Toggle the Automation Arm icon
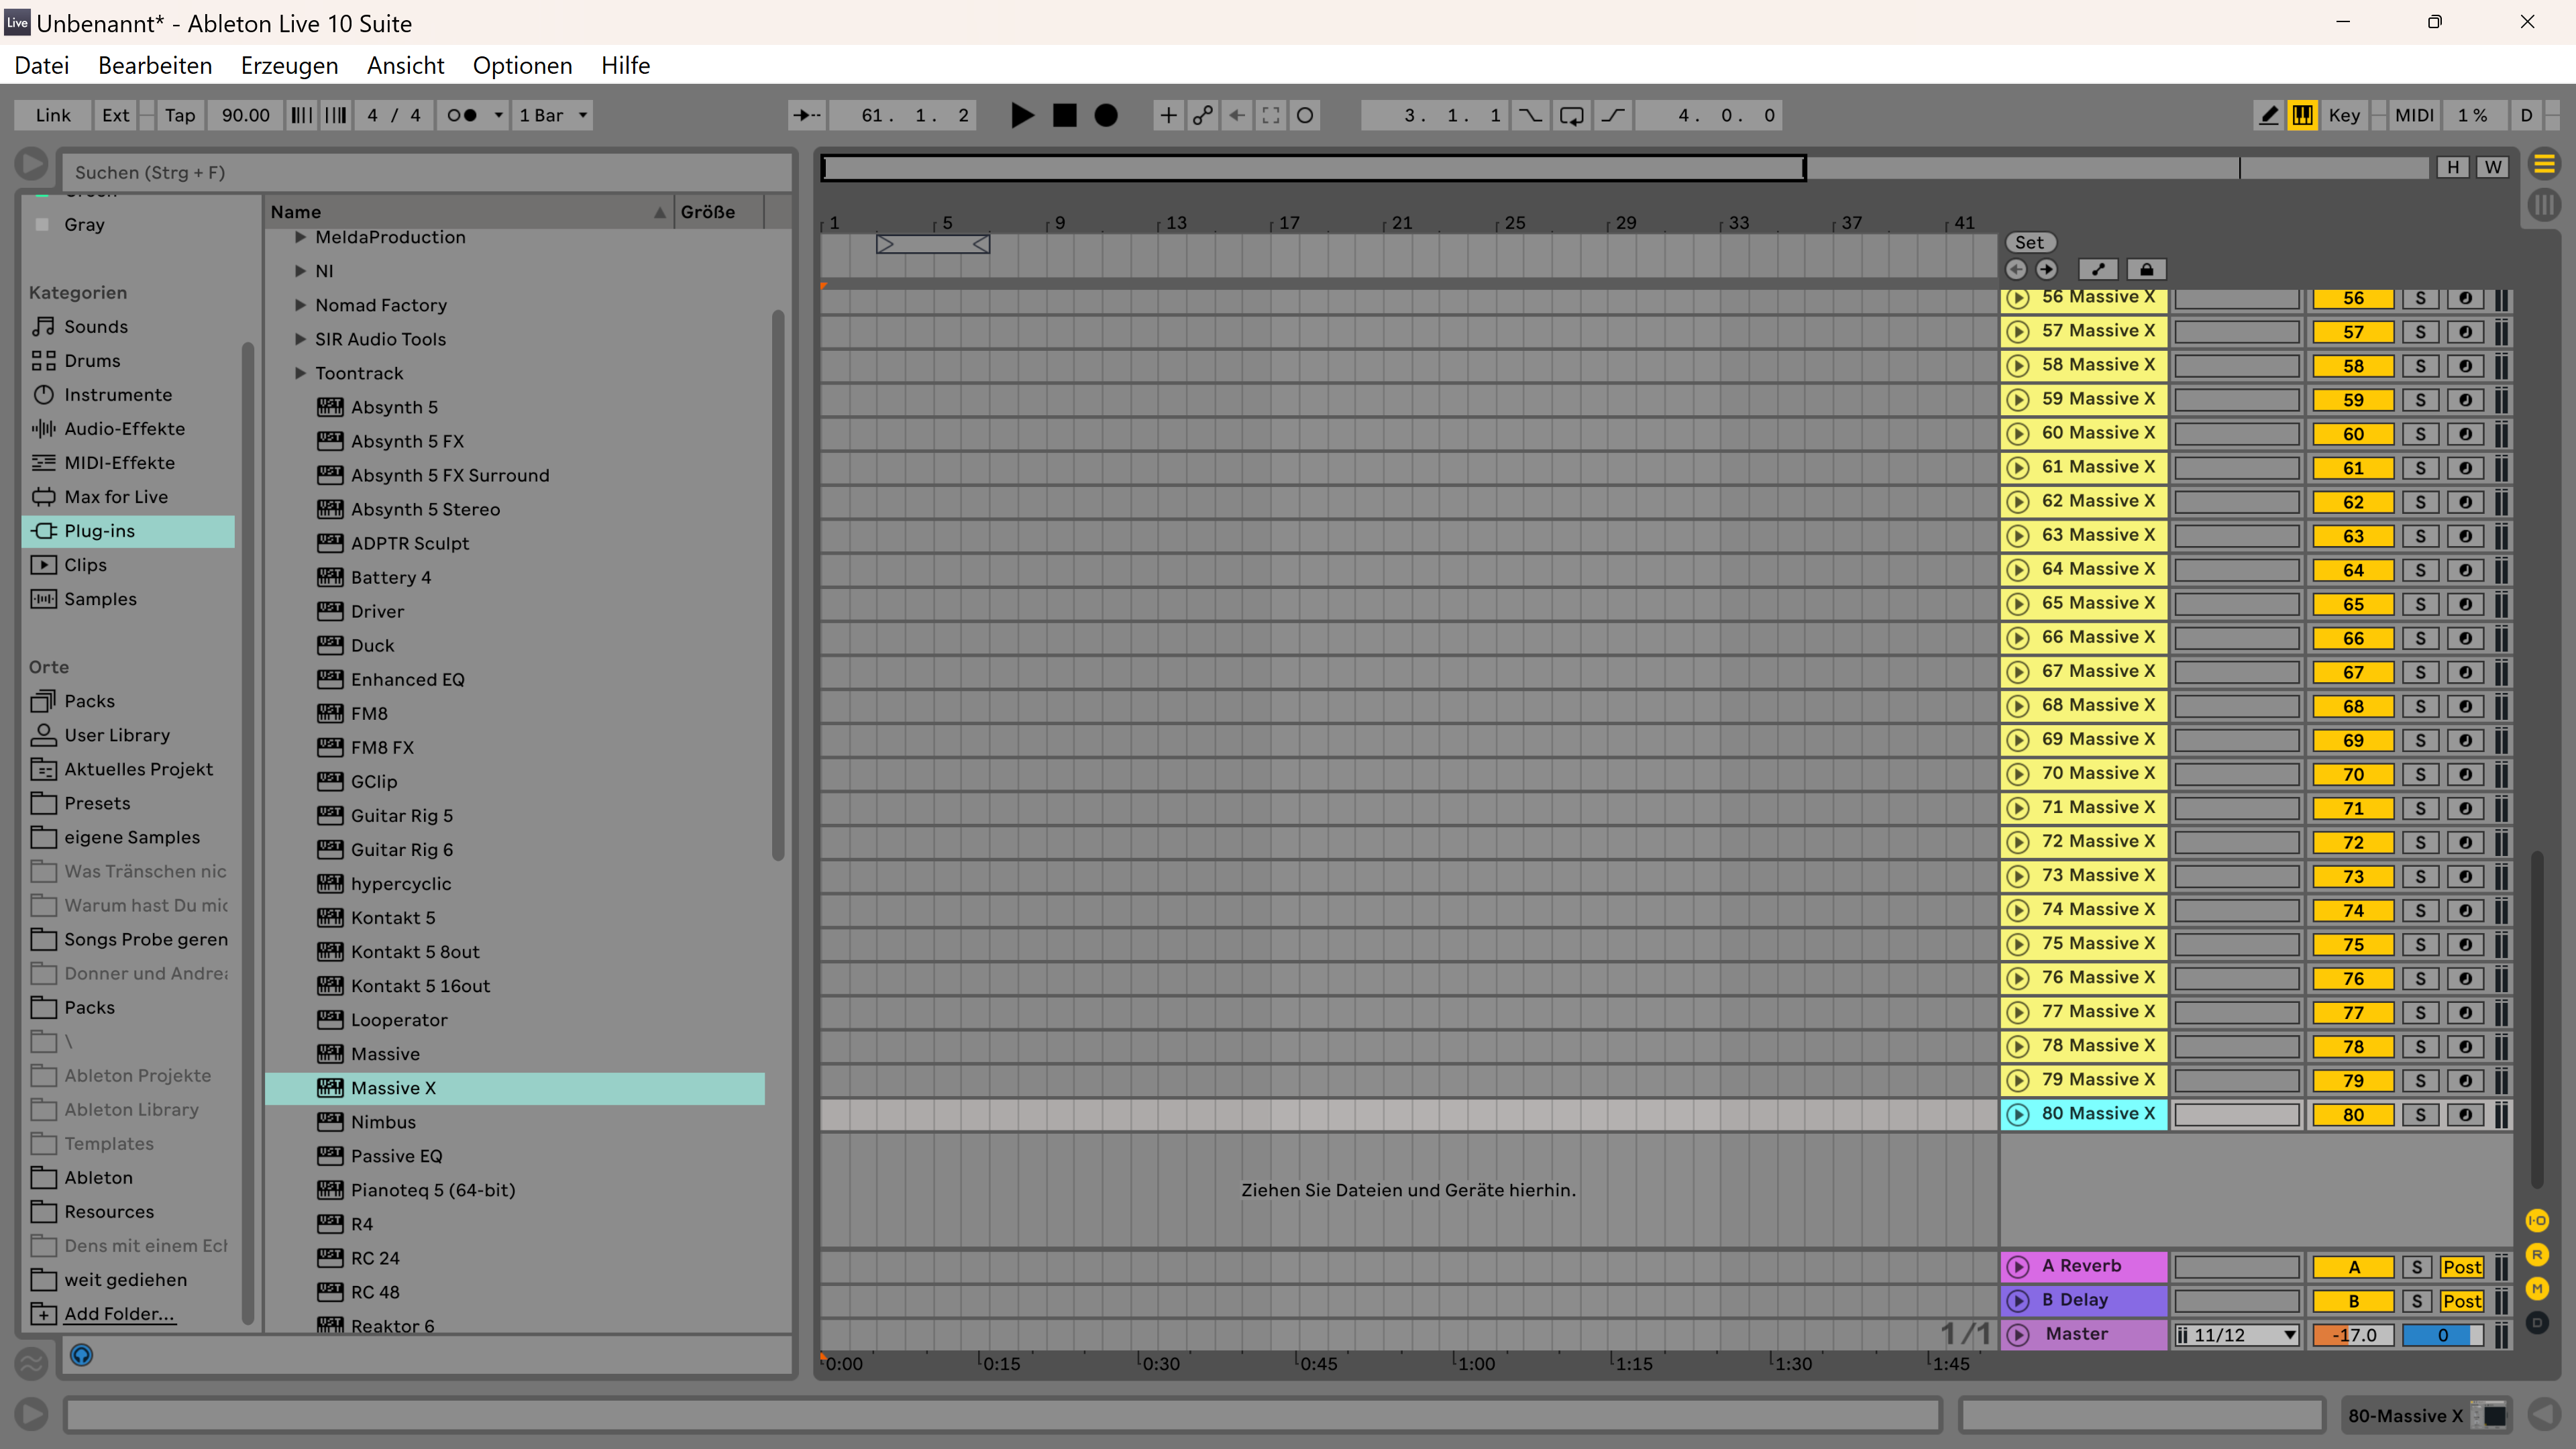 pos(1202,115)
